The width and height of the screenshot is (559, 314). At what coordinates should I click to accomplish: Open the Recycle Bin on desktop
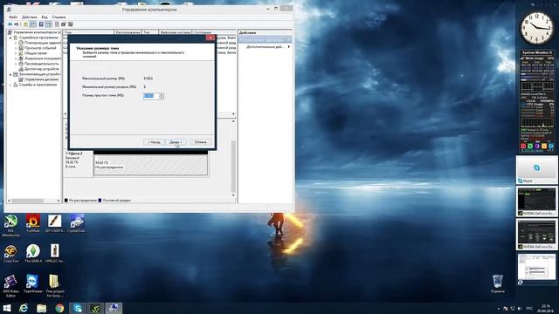tap(498, 284)
